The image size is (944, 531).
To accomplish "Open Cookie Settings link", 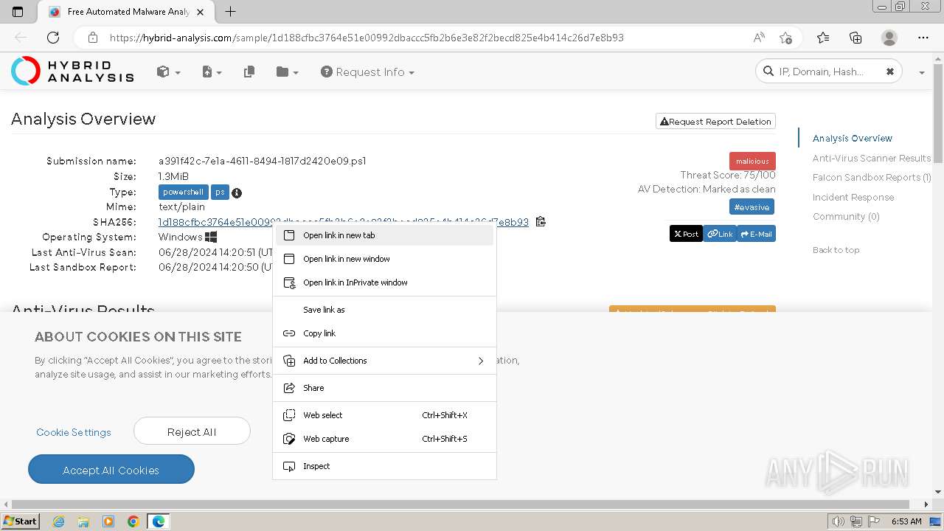I will [74, 432].
